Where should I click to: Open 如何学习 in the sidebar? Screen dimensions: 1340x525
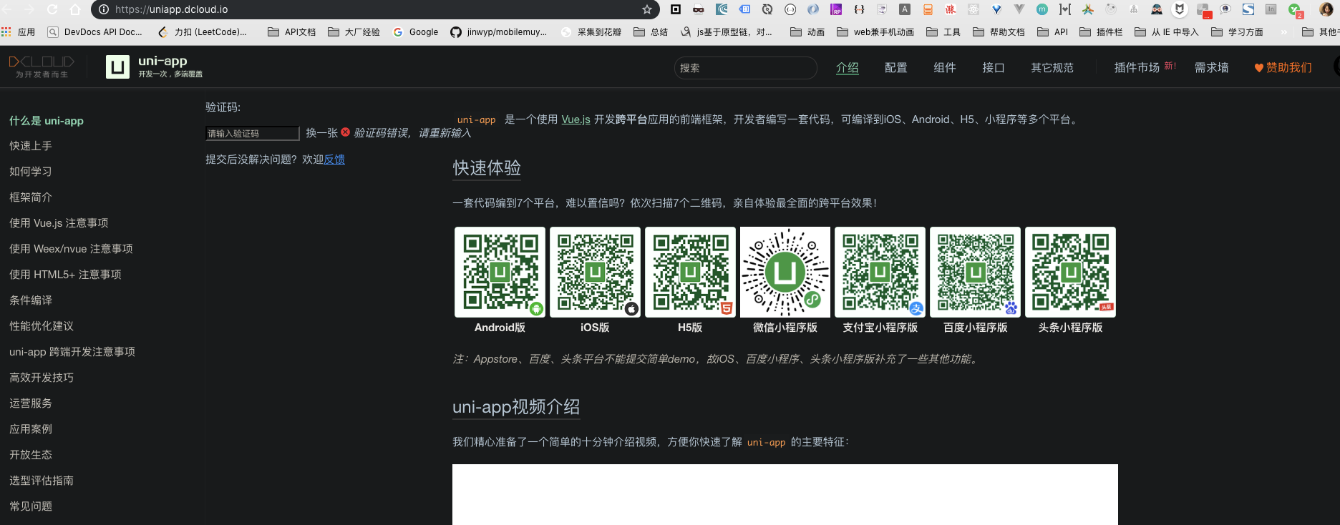(x=31, y=171)
